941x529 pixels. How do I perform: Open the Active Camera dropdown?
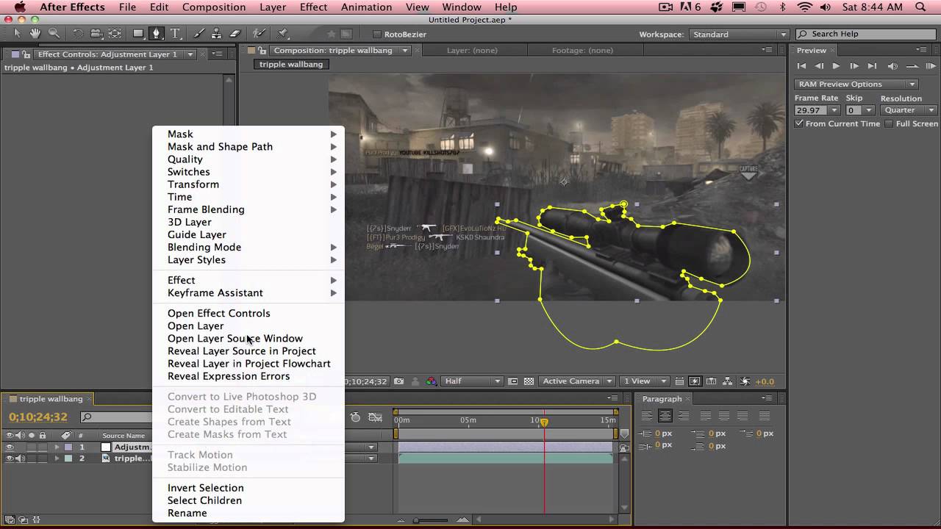point(576,381)
